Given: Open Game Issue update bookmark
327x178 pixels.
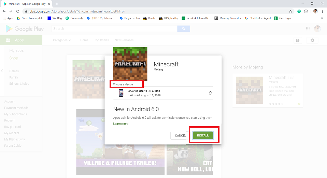Looking at the screenshot, I should (30, 18).
